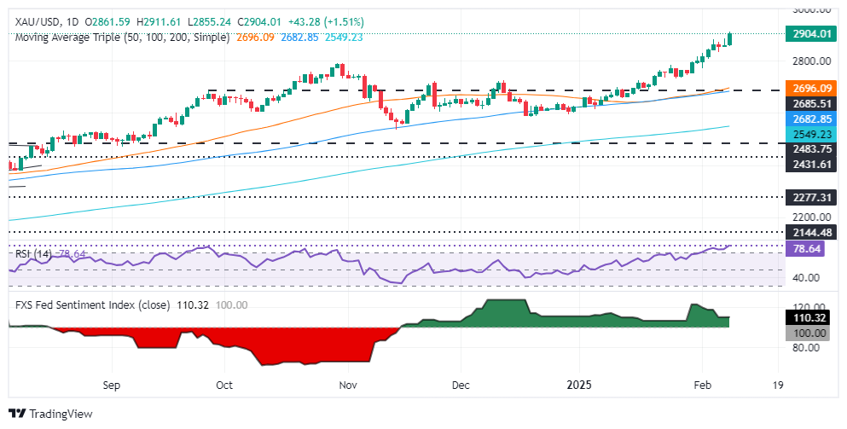Screen dimensions: 847x429
Task: Click the 2277.31 price level label
Action: [809, 196]
